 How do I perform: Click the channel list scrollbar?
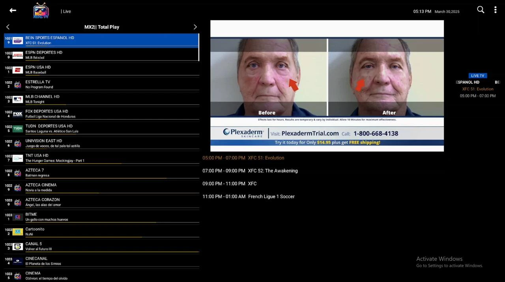click(198, 47)
